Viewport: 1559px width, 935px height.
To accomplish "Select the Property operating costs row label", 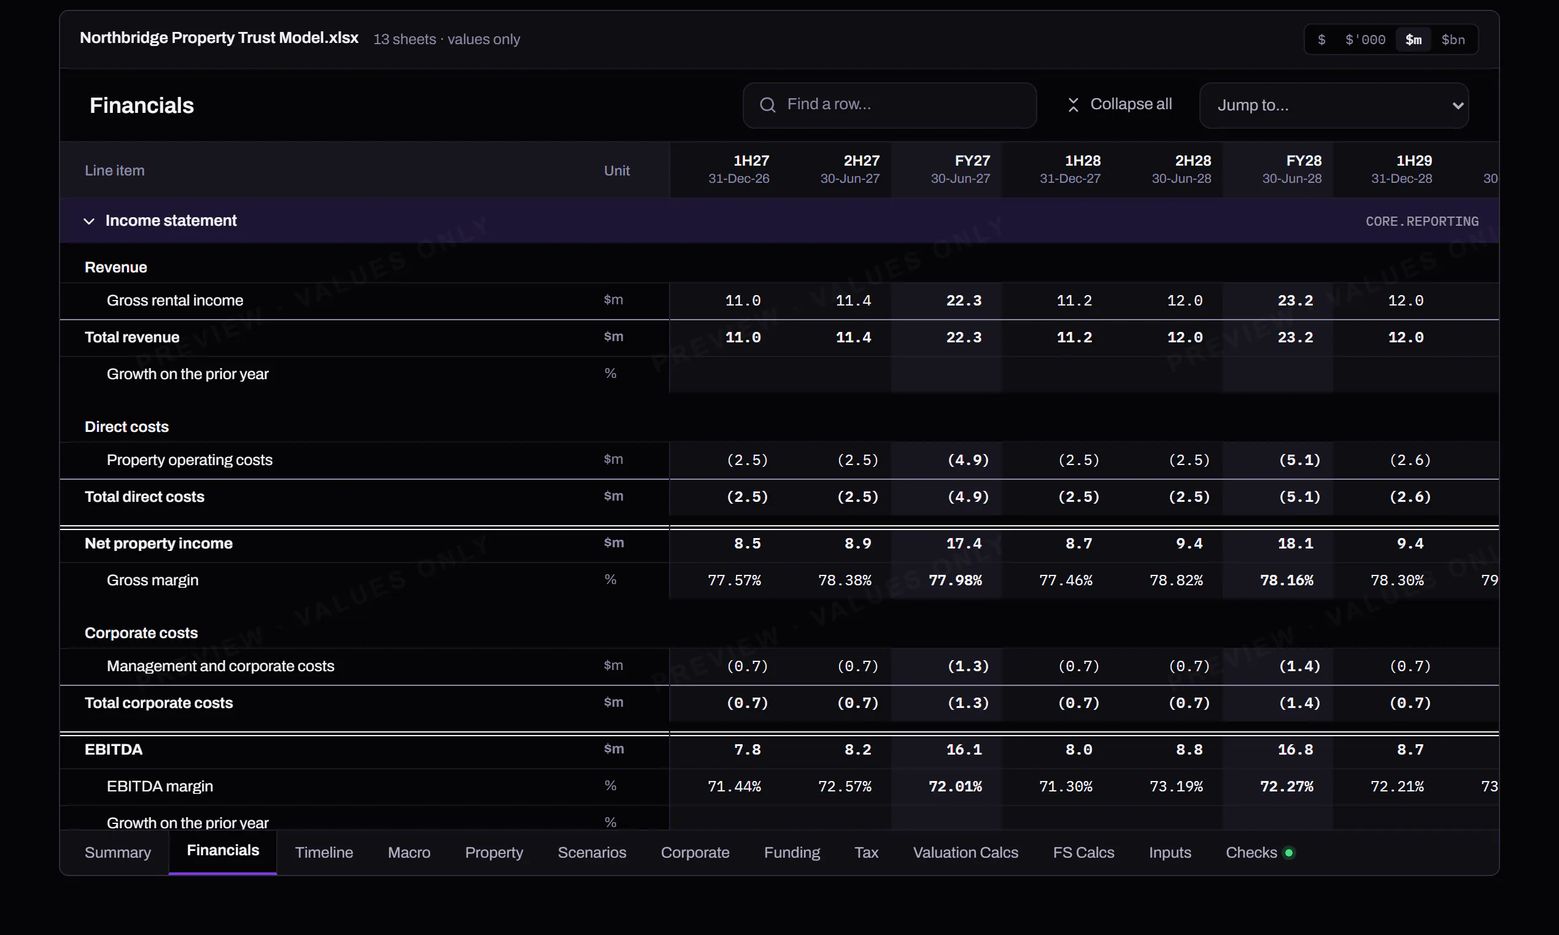I will [x=189, y=460].
